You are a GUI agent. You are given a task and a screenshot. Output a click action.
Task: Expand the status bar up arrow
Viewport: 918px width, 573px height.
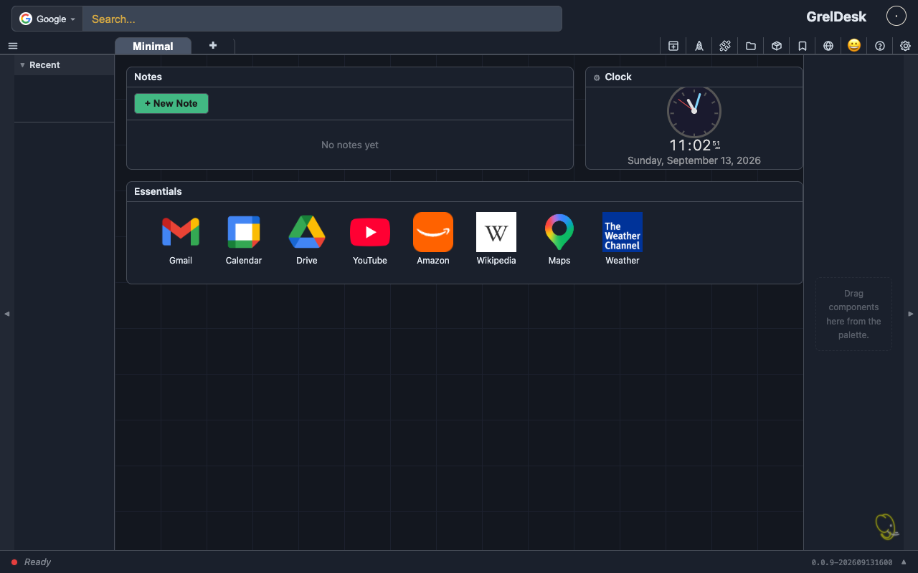click(x=904, y=562)
